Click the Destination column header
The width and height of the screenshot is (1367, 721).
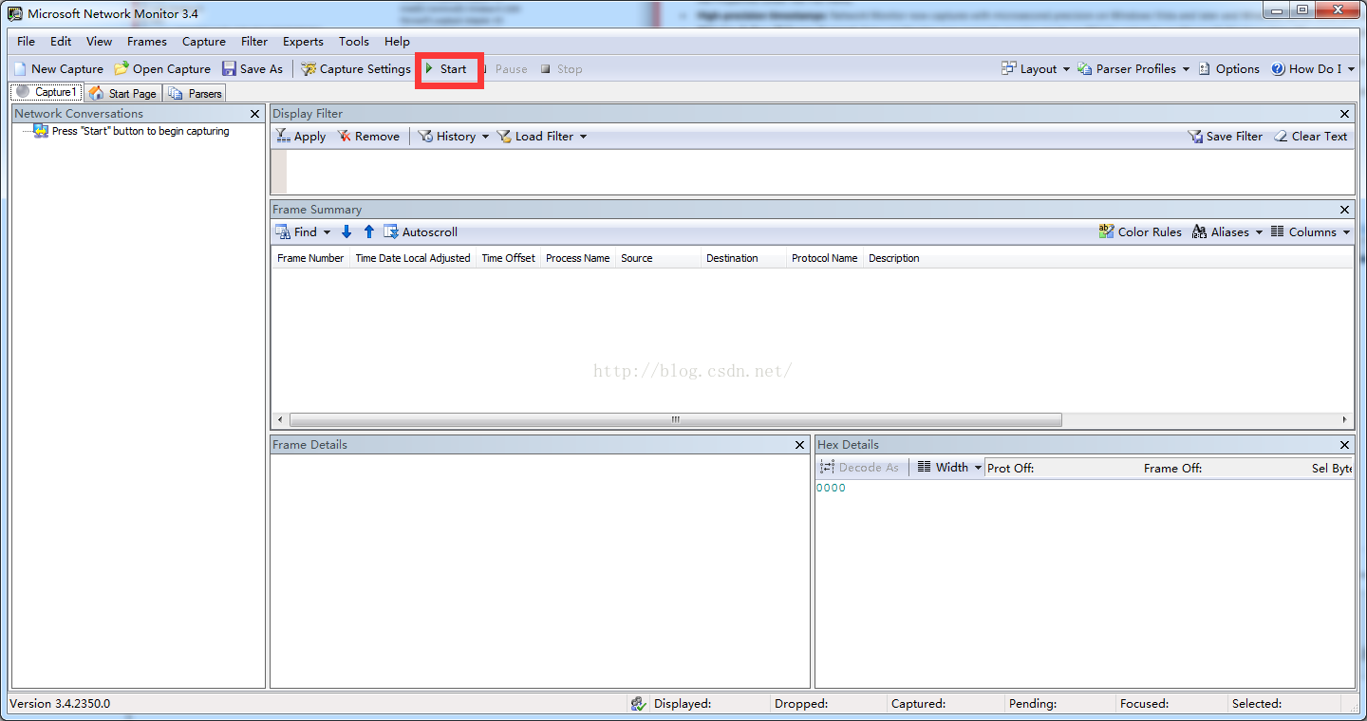tap(743, 258)
